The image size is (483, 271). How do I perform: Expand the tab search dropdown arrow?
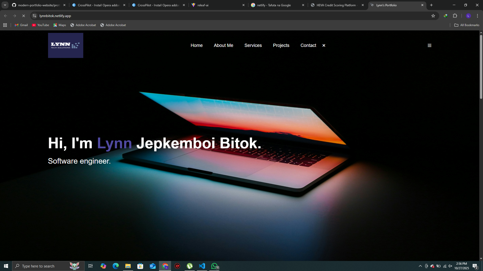click(x=5, y=5)
